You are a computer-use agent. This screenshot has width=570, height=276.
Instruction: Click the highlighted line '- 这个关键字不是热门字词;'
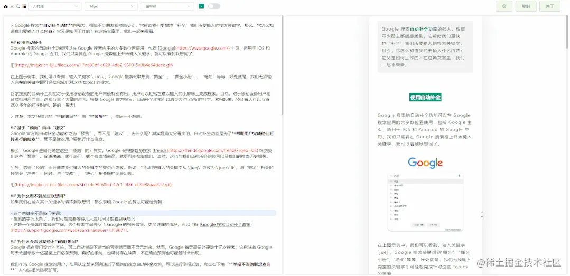142,213
